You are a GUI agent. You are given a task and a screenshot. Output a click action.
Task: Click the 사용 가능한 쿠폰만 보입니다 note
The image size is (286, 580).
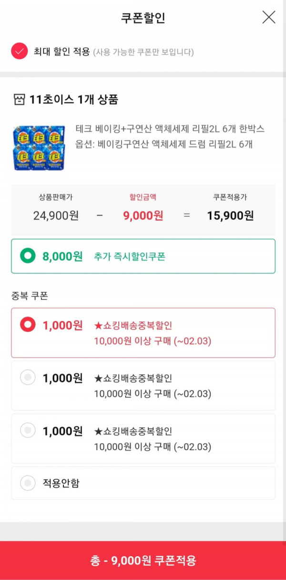pos(143,52)
